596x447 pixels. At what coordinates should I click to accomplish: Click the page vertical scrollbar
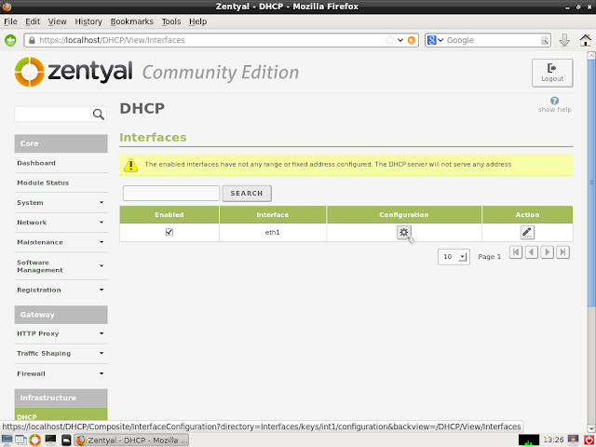[x=591, y=183]
